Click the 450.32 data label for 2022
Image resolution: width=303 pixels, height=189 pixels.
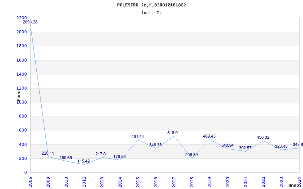pos(263,137)
